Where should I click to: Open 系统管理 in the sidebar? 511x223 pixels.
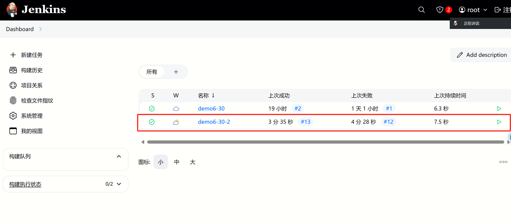coord(32,116)
